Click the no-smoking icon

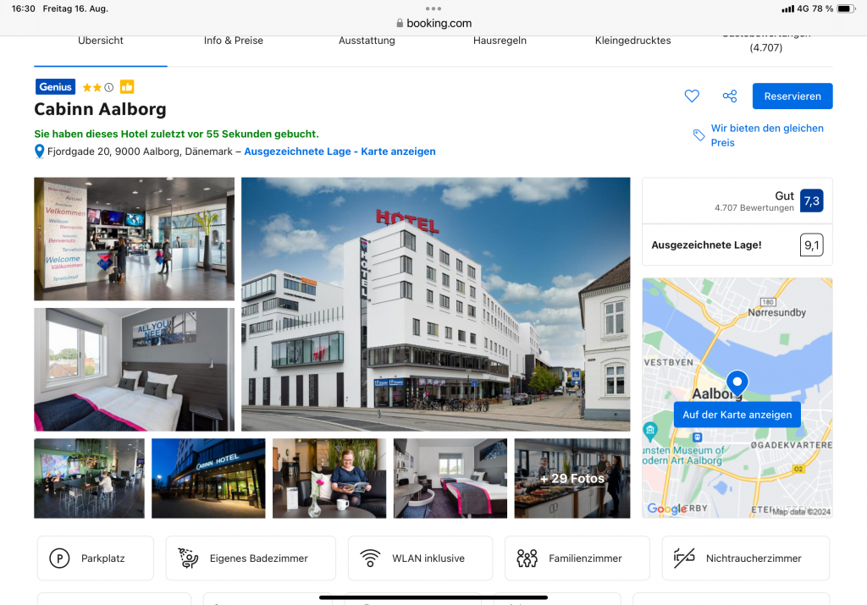[684, 558]
